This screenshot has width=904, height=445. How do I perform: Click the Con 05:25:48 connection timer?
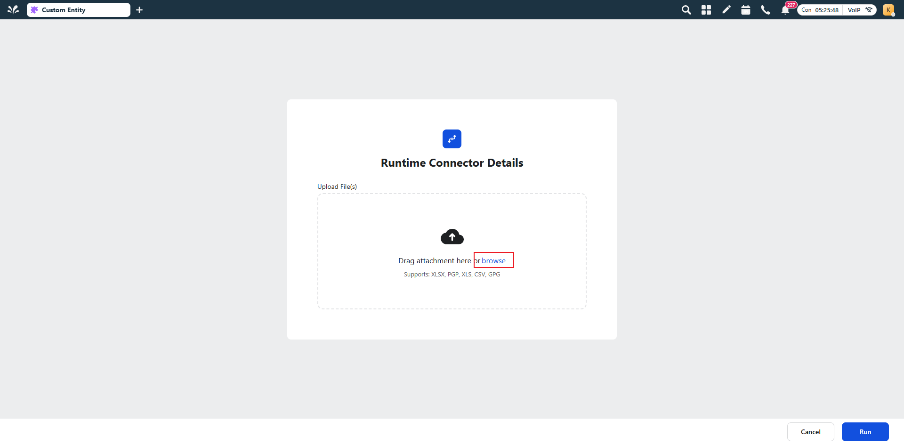[x=820, y=10]
